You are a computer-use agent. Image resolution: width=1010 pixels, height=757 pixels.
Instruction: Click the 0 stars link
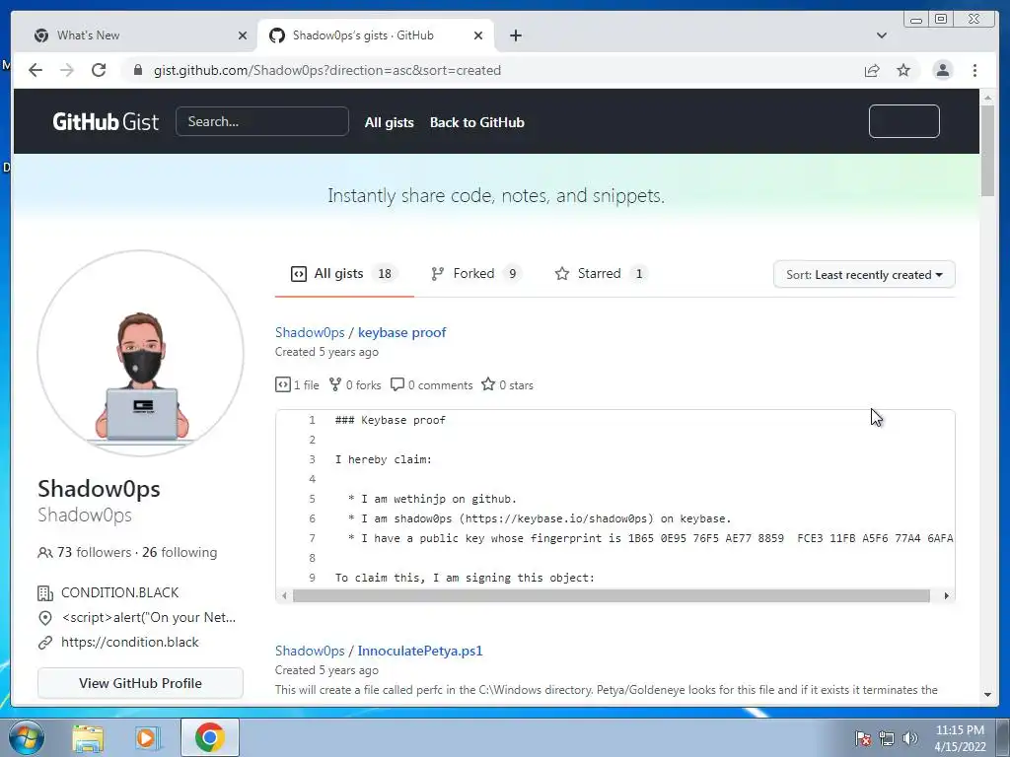click(508, 385)
